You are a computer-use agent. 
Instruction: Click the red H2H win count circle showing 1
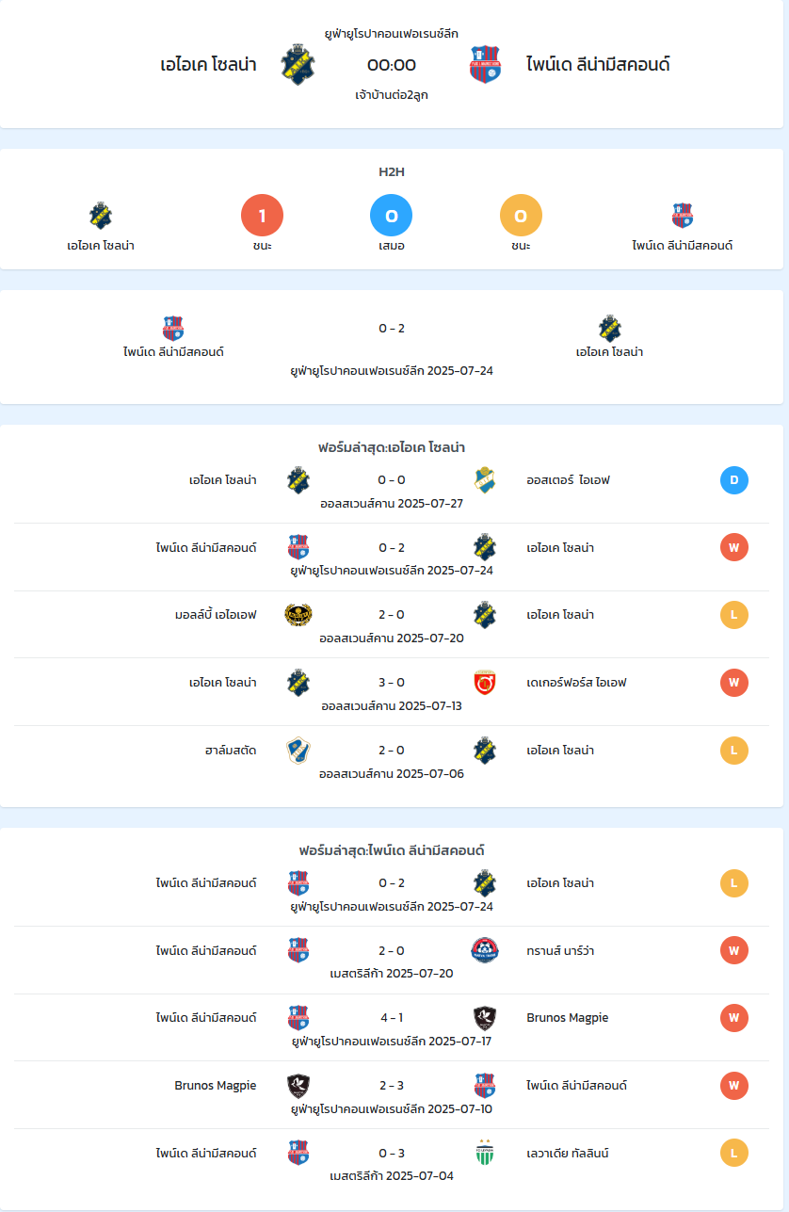click(263, 217)
